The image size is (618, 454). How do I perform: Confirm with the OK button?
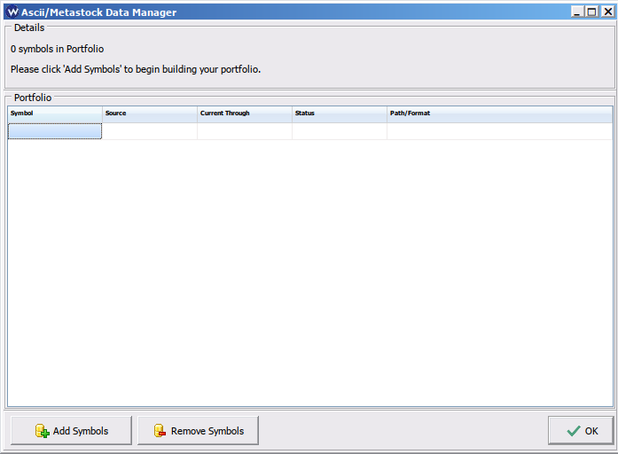(x=581, y=430)
